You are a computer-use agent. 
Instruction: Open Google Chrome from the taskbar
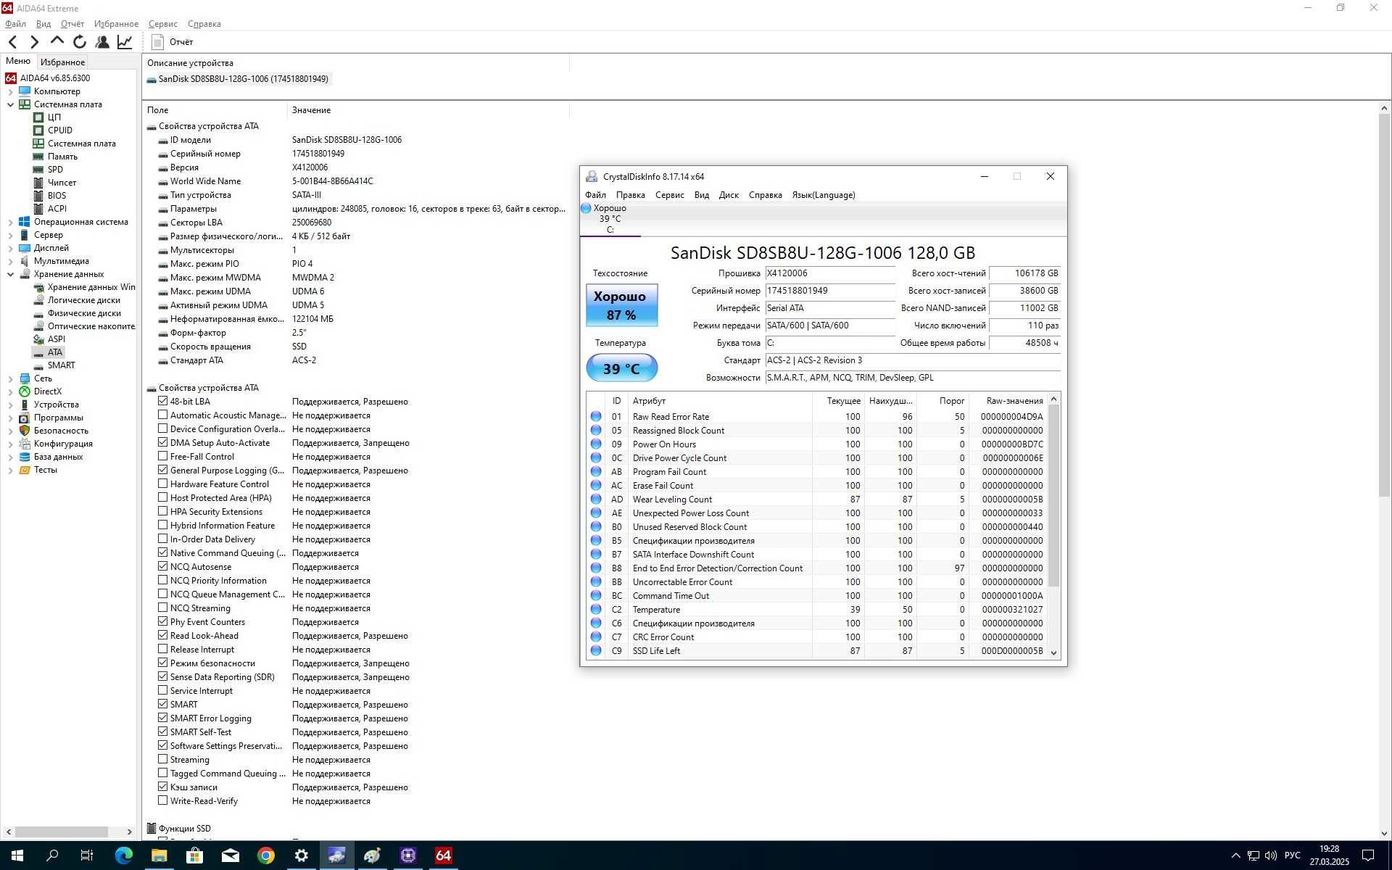click(x=266, y=855)
